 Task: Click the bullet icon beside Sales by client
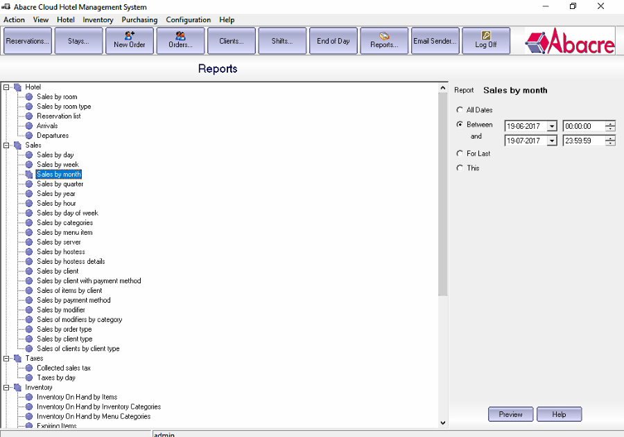[29, 271]
